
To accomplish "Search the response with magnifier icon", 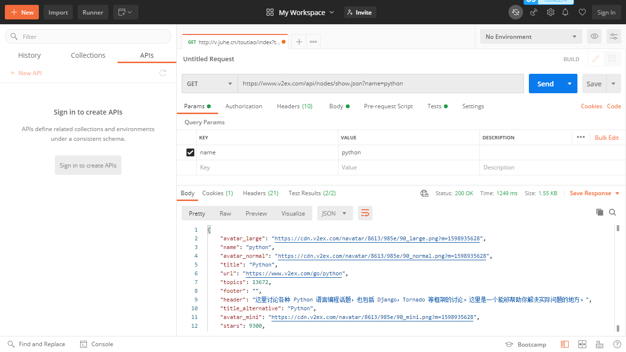I will (612, 212).
